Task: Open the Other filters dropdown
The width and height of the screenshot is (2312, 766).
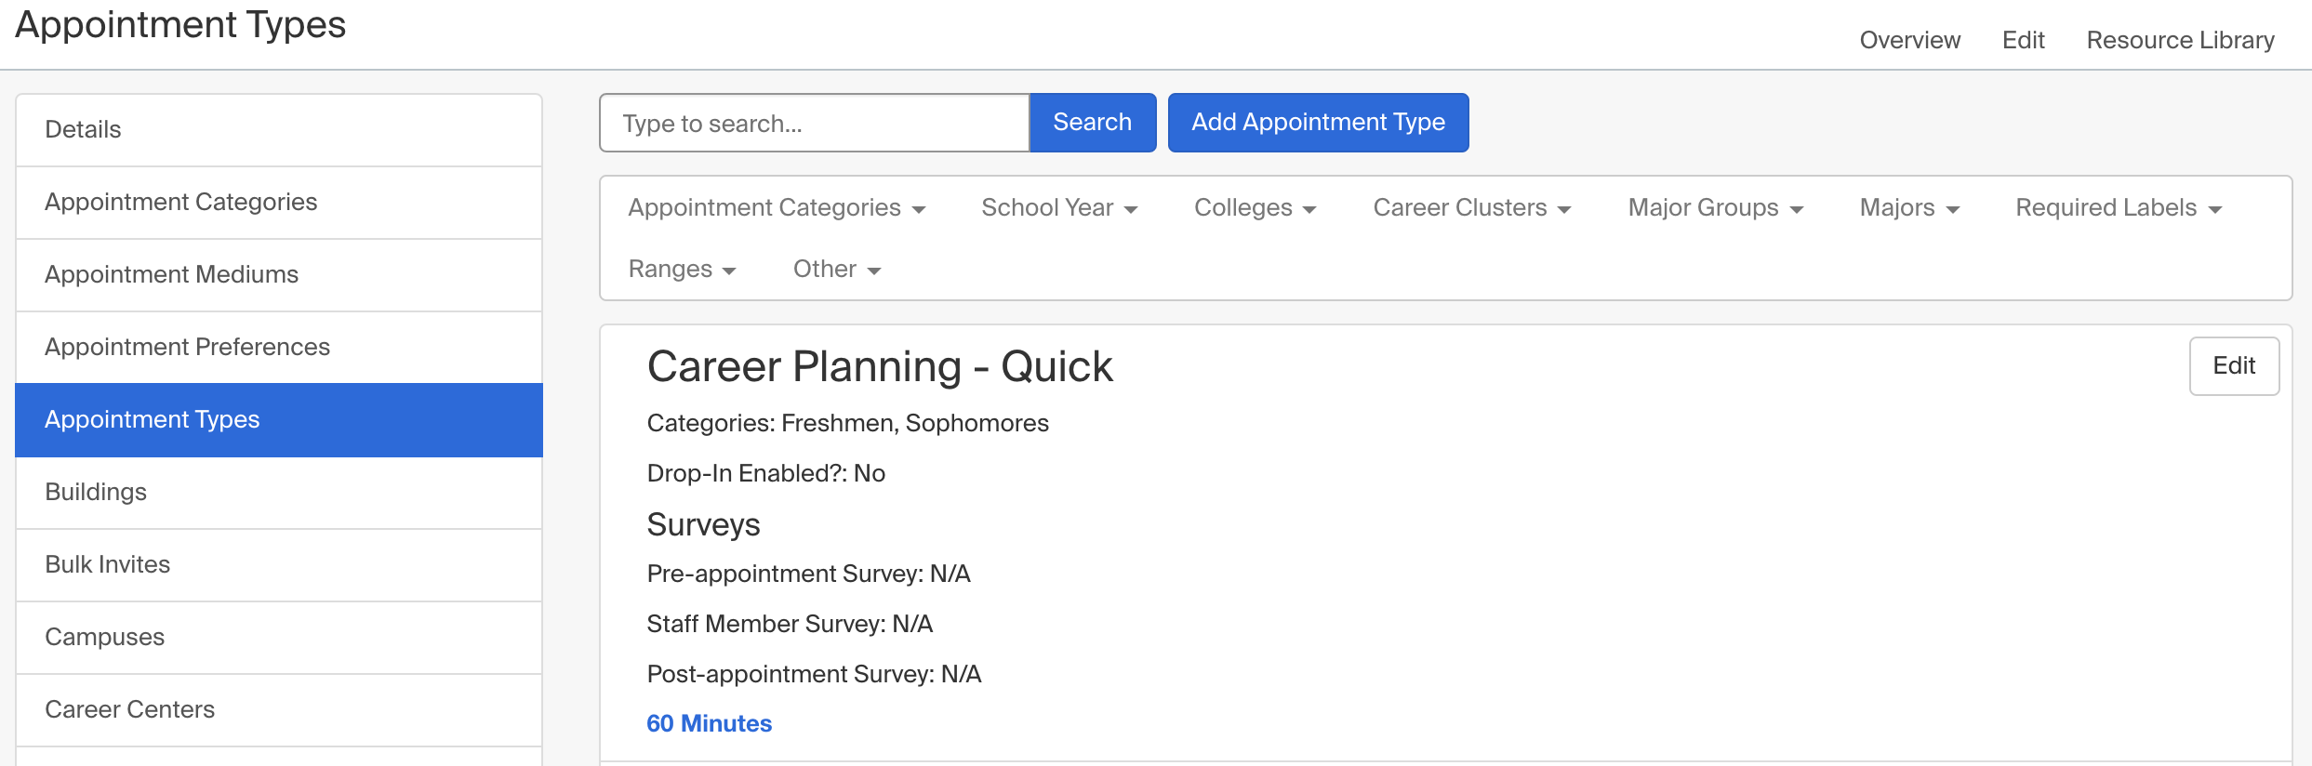Action: [x=835, y=269]
